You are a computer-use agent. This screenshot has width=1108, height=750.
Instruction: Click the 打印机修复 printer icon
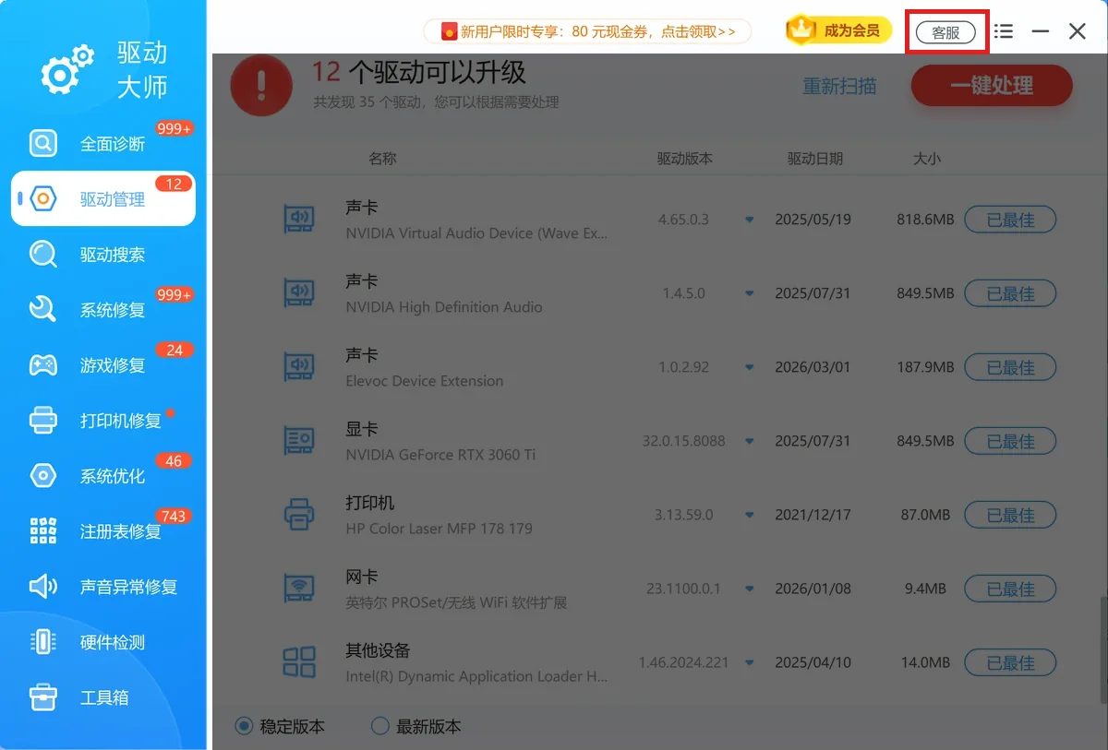click(x=43, y=421)
